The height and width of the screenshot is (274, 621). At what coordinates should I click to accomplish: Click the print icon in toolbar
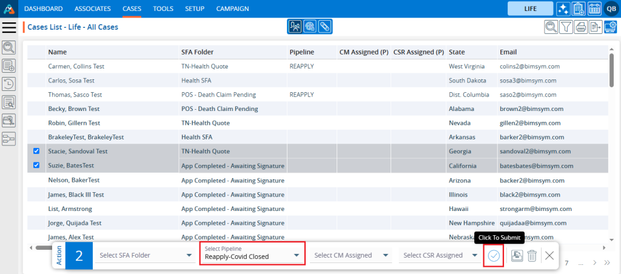click(x=580, y=27)
